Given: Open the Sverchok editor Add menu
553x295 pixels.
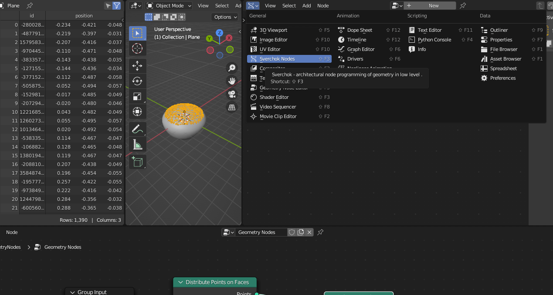Looking at the screenshot, I should click(307, 6).
